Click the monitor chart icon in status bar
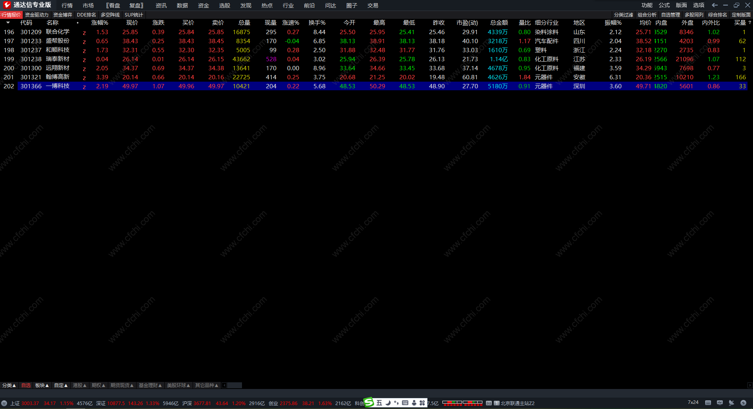Screen dimensions: 753x409 click(x=720, y=403)
